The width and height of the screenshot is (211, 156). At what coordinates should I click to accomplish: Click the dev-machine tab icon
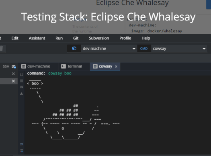point(24,66)
